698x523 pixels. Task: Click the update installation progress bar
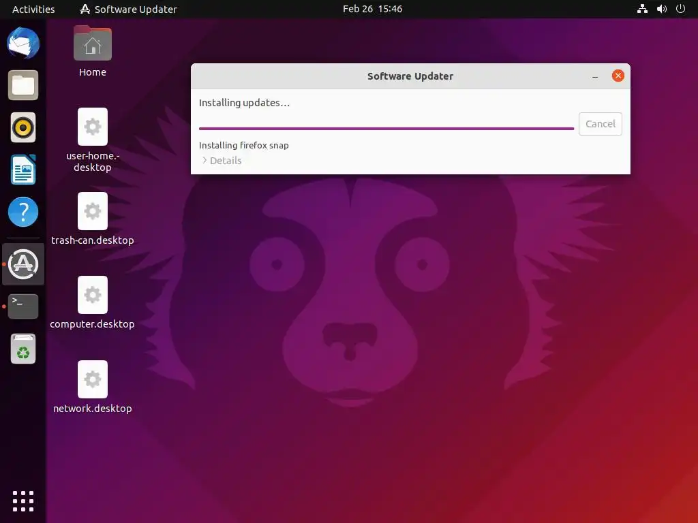386,129
